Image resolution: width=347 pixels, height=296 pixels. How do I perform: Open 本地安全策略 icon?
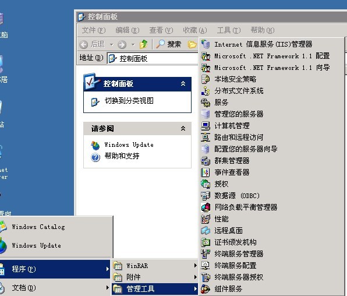pyautogui.click(x=206, y=79)
